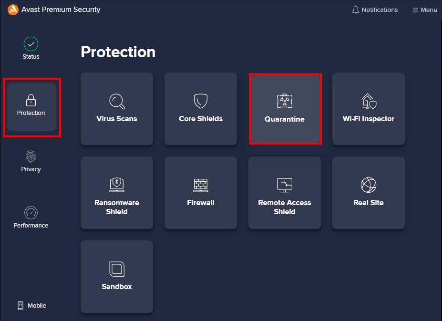Launch the Sandbox
Viewport: 442px width, 321px height.
(x=116, y=277)
